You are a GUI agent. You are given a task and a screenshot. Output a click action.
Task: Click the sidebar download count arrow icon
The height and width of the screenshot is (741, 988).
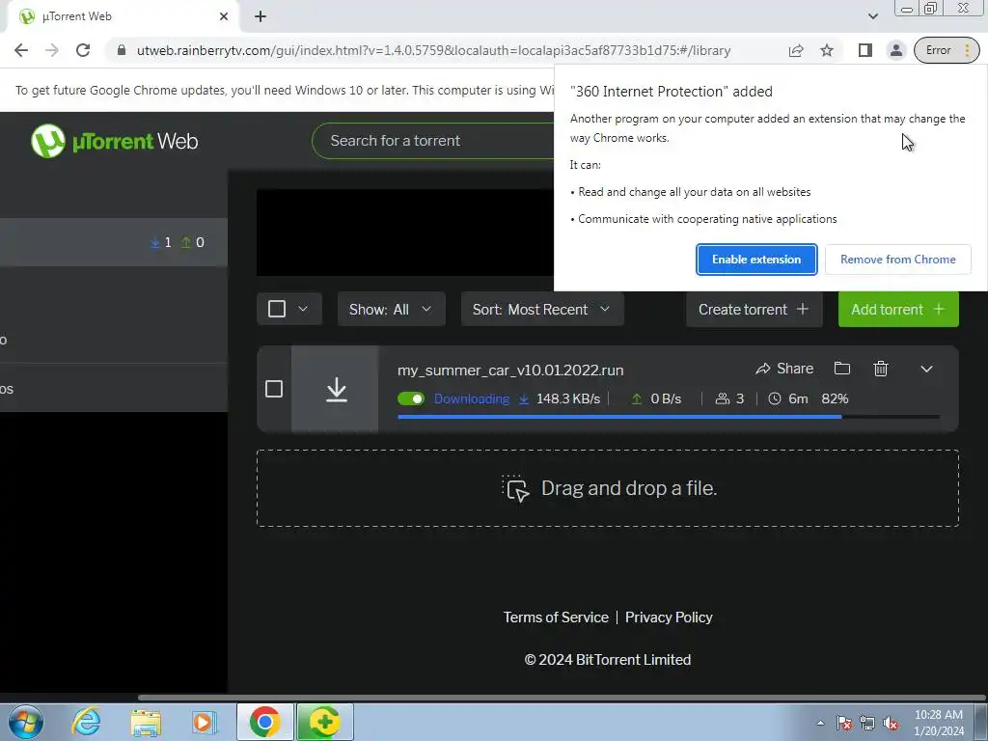[154, 242]
